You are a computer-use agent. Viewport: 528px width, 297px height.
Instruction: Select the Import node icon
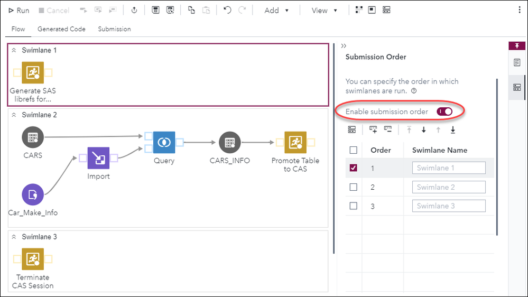pyautogui.click(x=98, y=158)
